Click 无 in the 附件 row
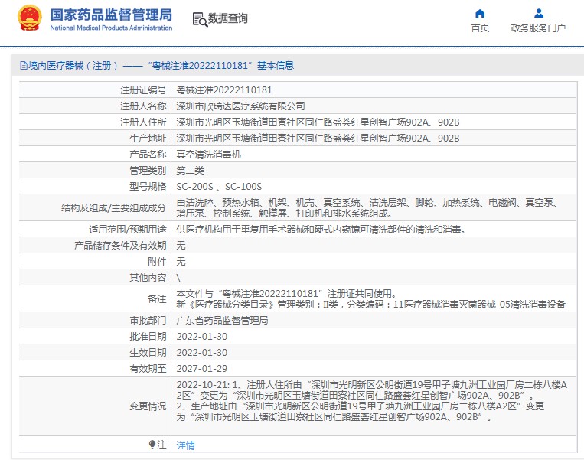The image size is (584, 460). pyautogui.click(x=181, y=262)
